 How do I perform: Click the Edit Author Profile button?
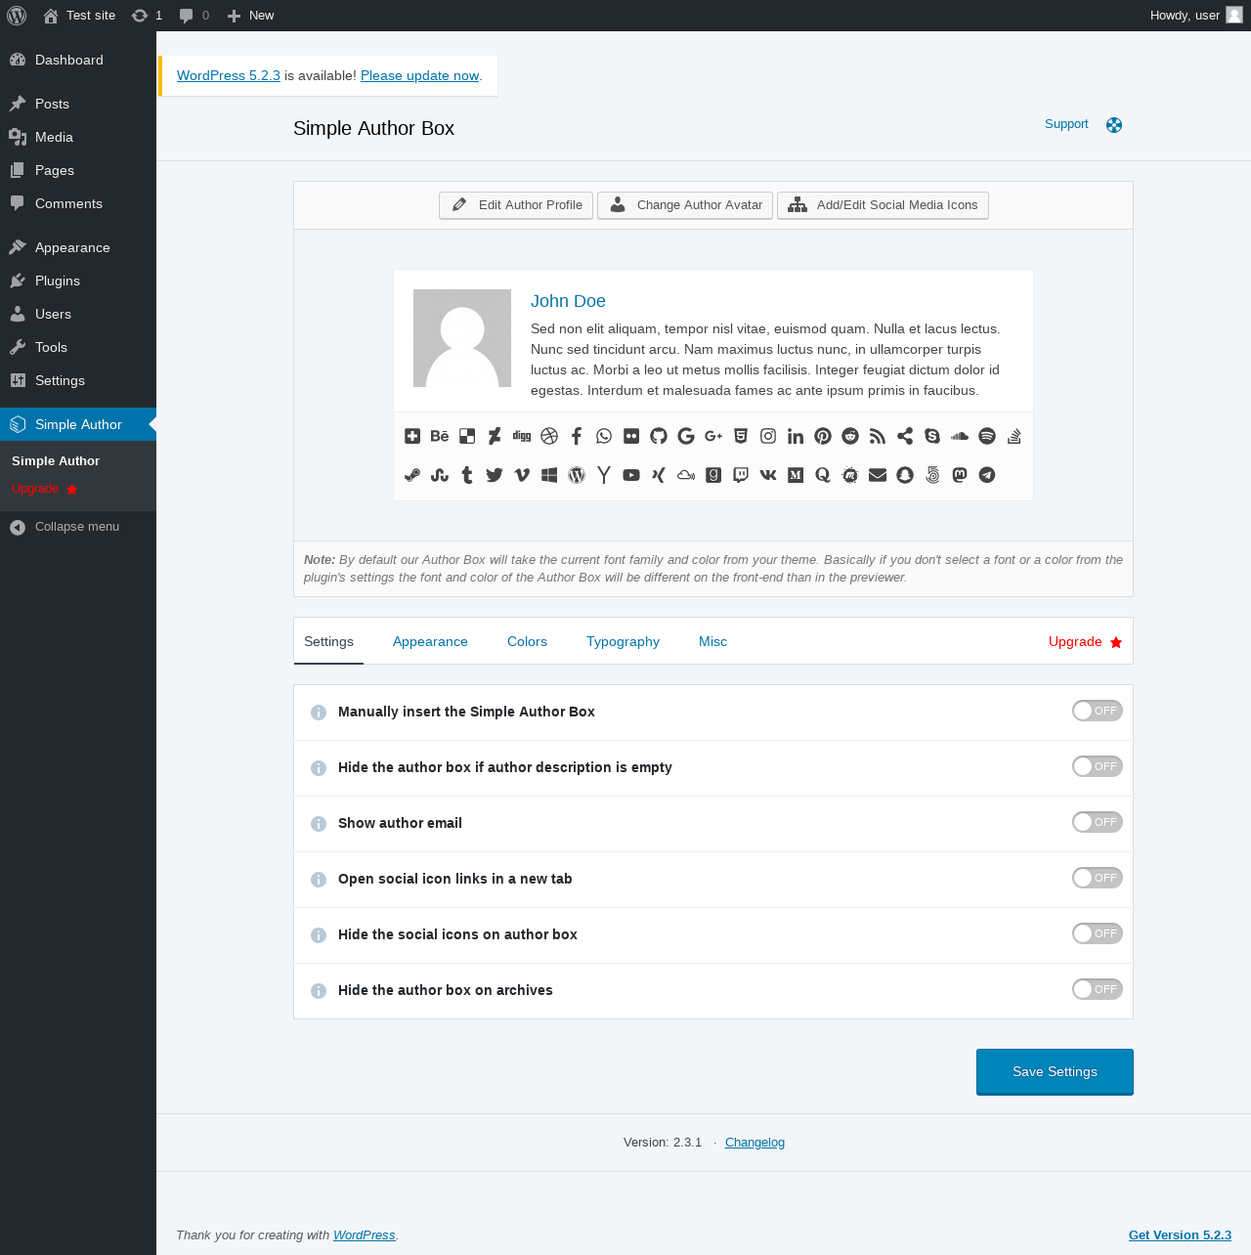pos(516,205)
